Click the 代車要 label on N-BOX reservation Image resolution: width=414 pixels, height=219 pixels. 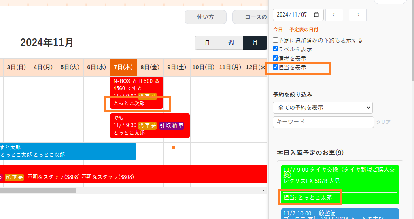tap(147, 96)
